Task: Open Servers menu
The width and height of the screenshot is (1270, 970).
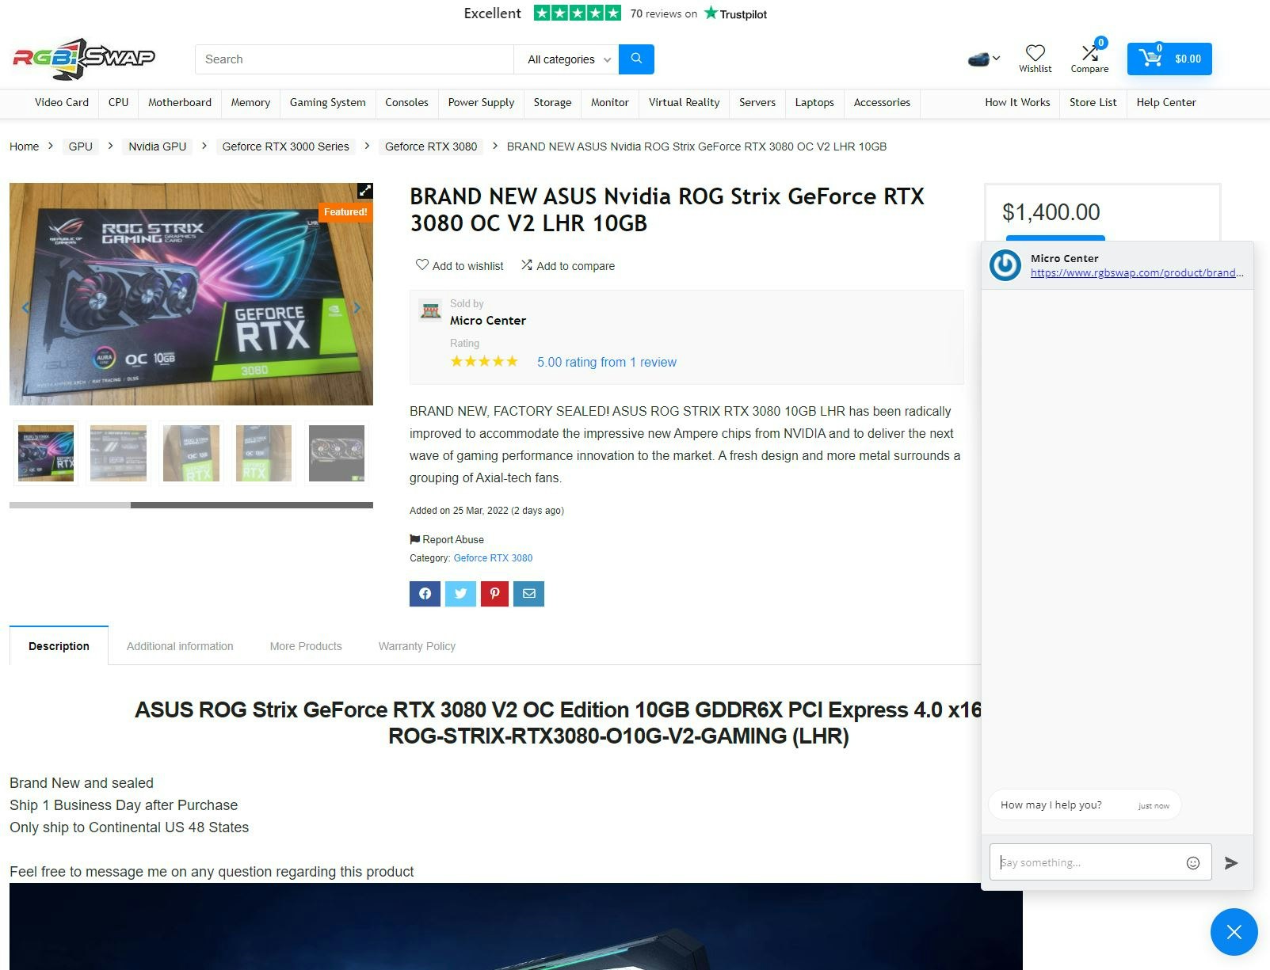Action: point(757,103)
